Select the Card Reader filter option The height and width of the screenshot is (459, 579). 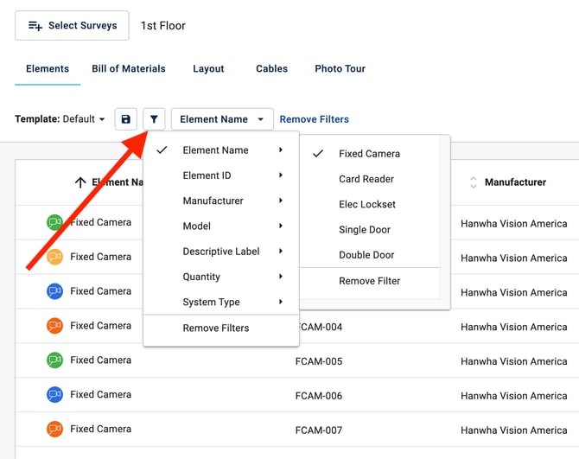pyautogui.click(x=366, y=179)
